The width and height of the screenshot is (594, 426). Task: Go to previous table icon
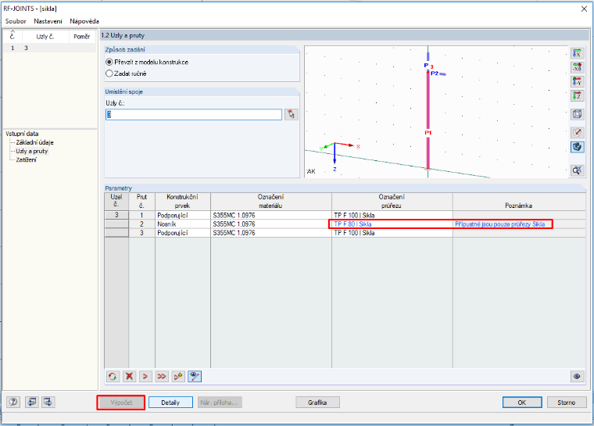pyautogui.click(x=32, y=402)
